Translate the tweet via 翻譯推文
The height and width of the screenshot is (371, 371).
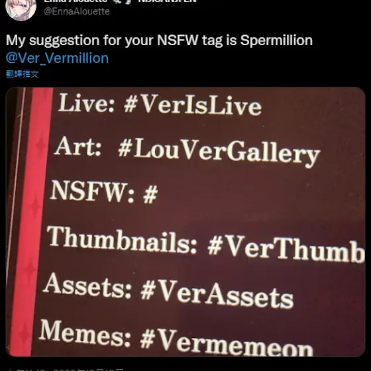pyautogui.click(x=23, y=74)
